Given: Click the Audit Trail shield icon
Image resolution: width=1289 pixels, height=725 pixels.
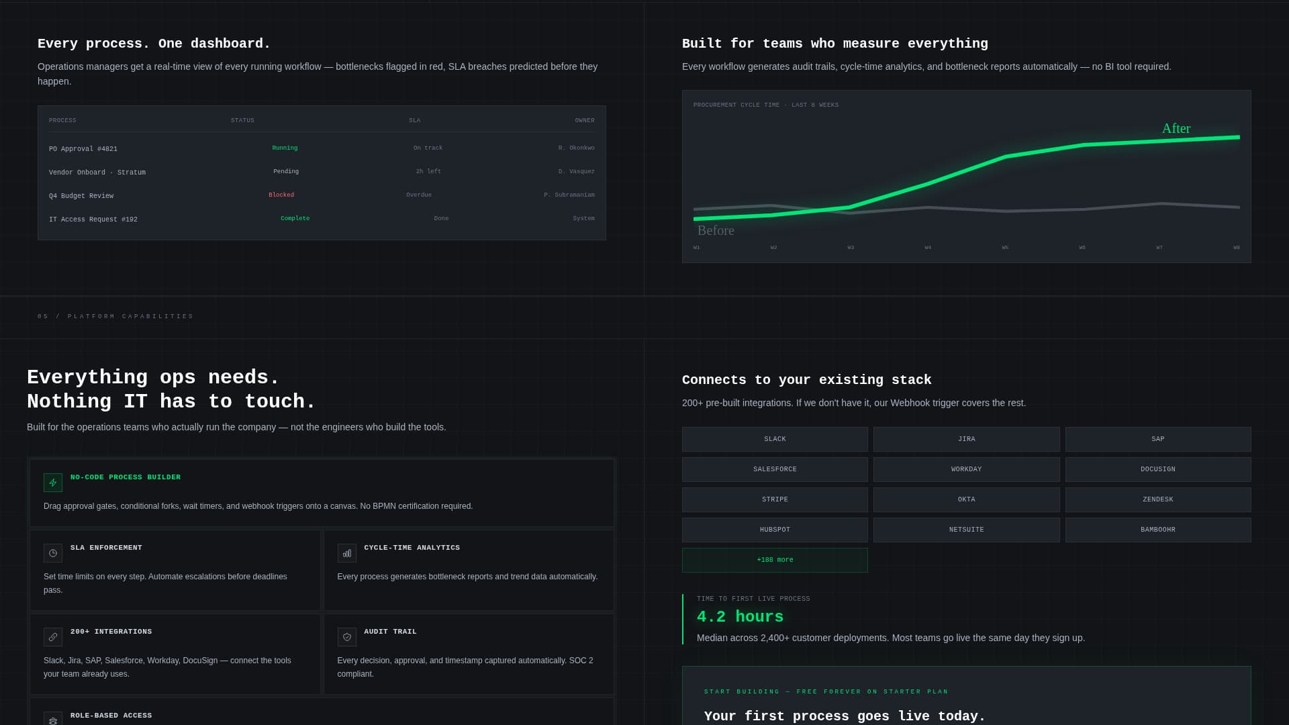Looking at the screenshot, I should [x=346, y=637].
